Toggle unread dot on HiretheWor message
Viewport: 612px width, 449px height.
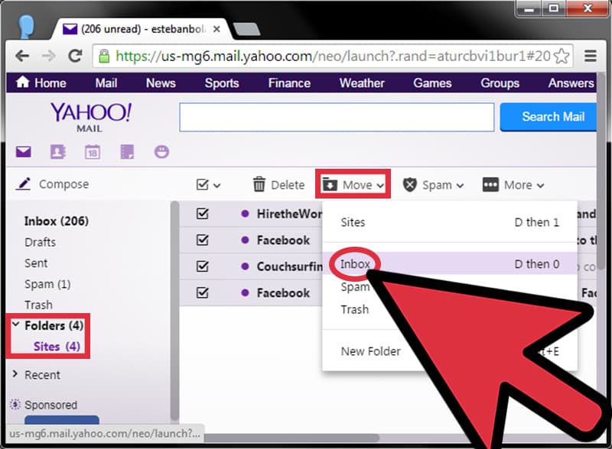[245, 214]
